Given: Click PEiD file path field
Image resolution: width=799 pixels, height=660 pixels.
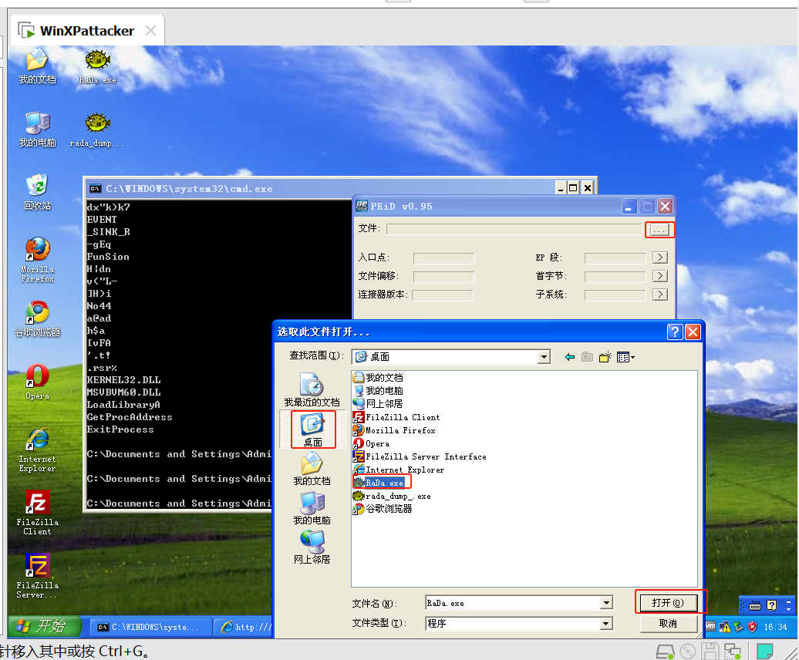Looking at the screenshot, I should click(x=514, y=229).
